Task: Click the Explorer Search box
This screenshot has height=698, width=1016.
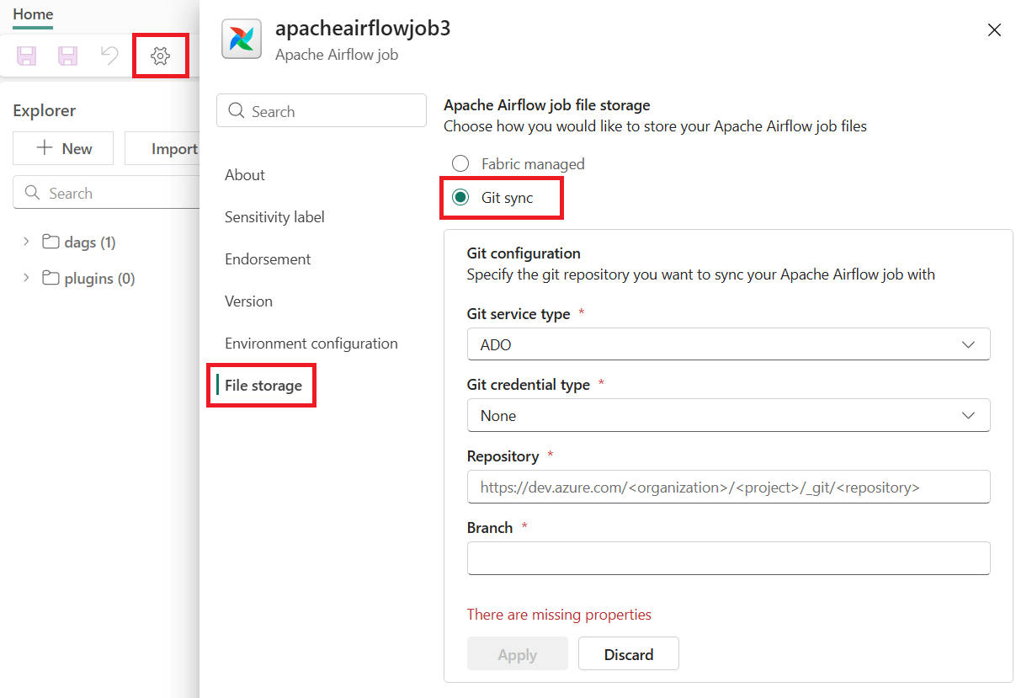Action: 106,193
